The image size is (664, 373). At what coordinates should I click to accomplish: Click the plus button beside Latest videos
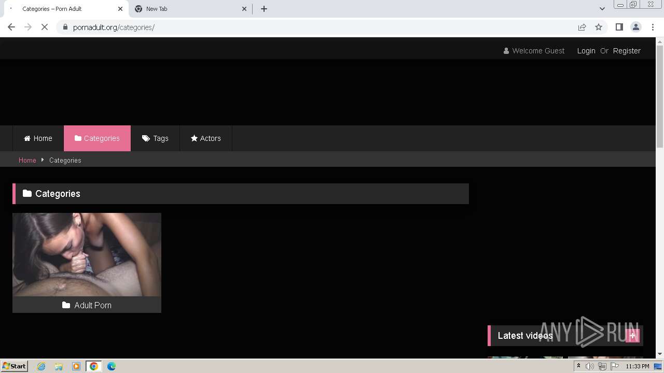point(632,336)
